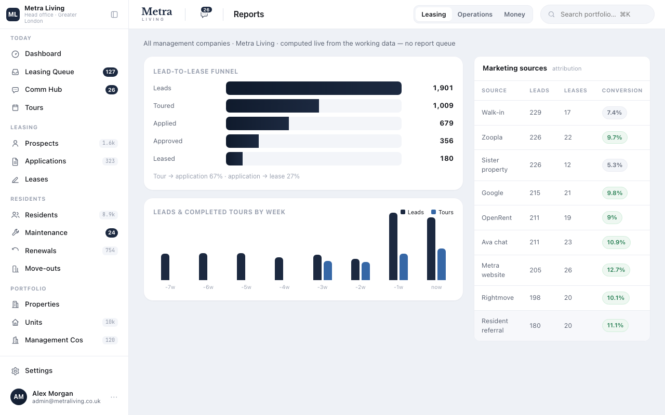The width and height of the screenshot is (665, 415).
Task: Select the Zoopla source row
Action: [562, 137]
